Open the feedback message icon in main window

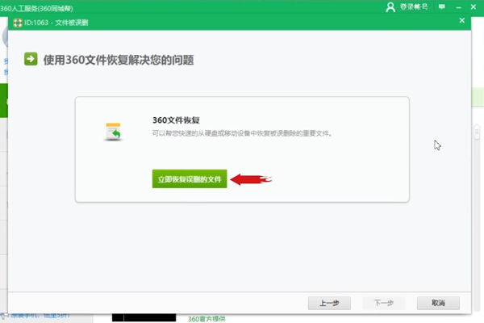tap(442, 6)
